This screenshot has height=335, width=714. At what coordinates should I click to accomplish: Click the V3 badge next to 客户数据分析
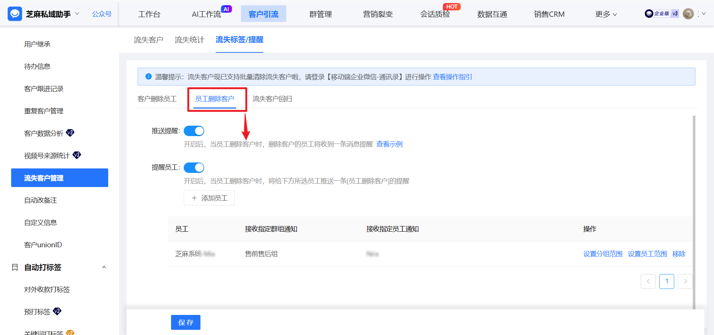[x=70, y=133]
